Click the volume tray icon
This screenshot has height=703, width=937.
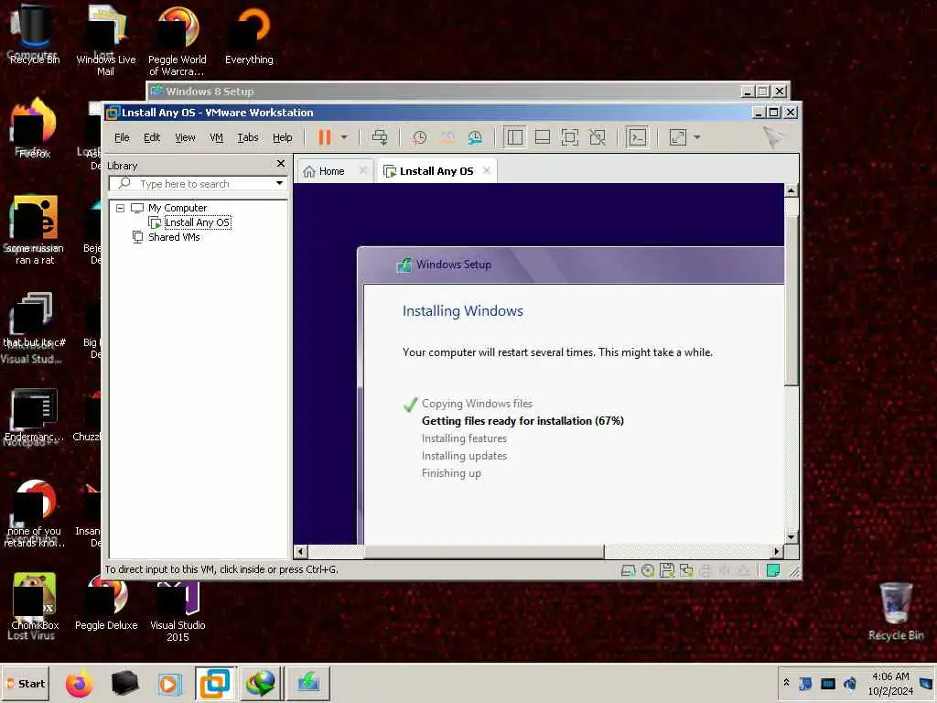coord(850,683)
